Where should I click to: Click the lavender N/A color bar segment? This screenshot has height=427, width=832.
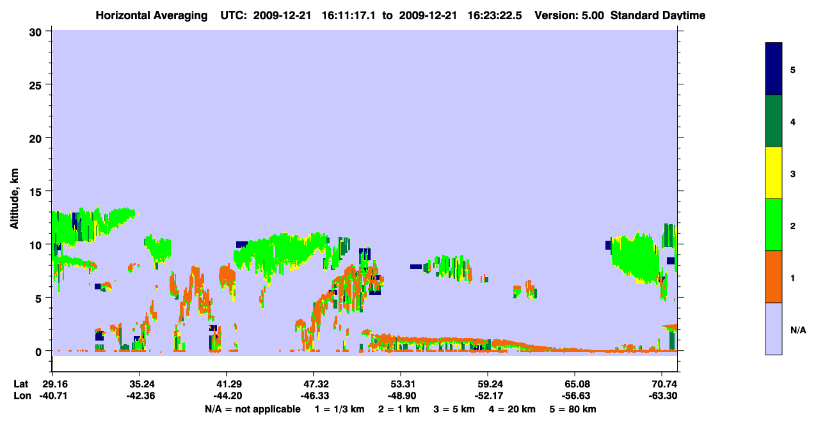(773, 328)
